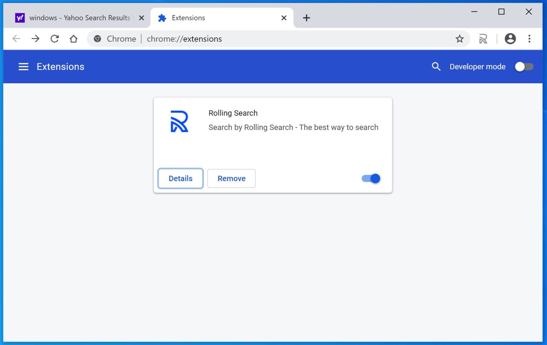Remove the Rolling Search extension
The height and width of the screenshot is (345, 547).
click(x=231, y=179)
